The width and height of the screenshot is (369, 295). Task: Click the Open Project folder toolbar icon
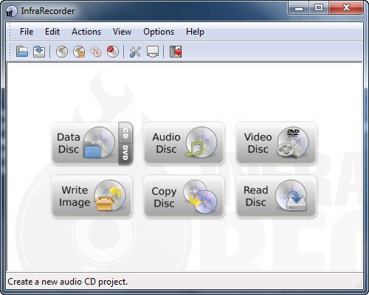[22, 52]
